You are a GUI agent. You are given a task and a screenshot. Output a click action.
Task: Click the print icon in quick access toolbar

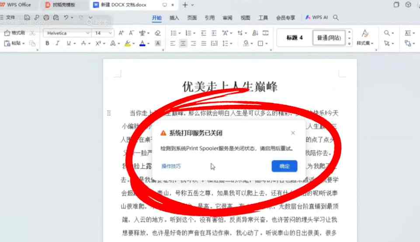(46, 18)
